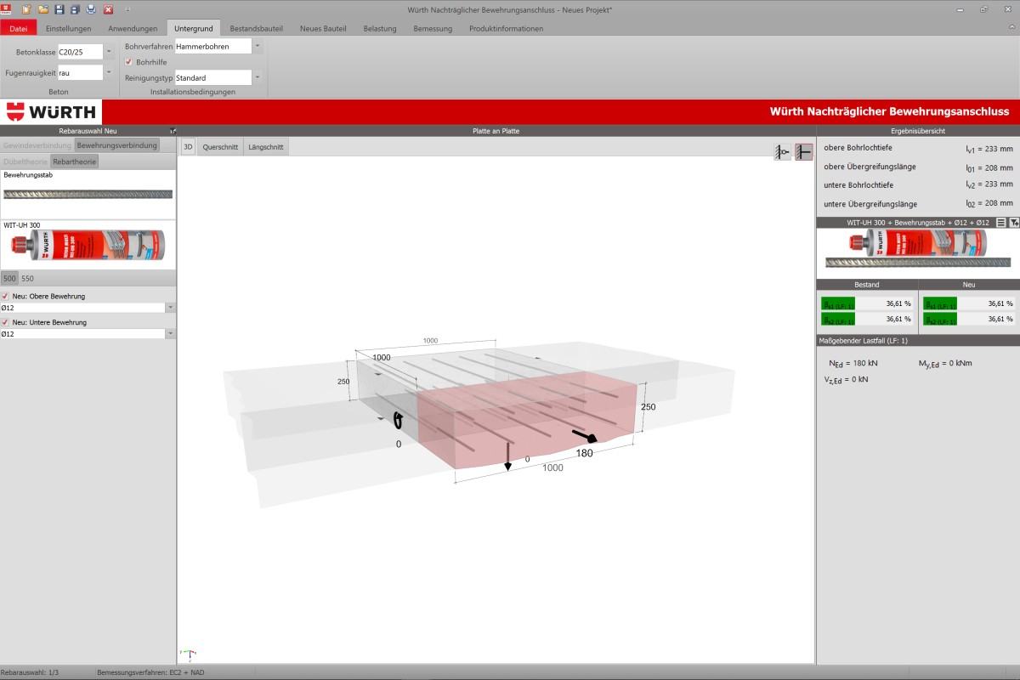Open the Produktinformationen tab

point(507,28)
